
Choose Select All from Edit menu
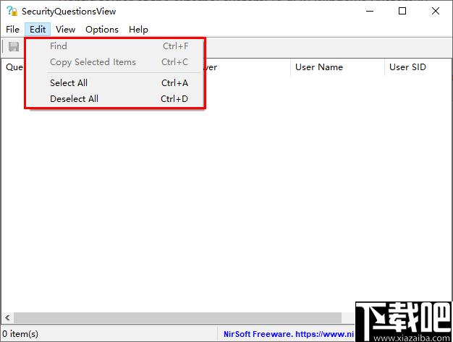coord(115,83)
